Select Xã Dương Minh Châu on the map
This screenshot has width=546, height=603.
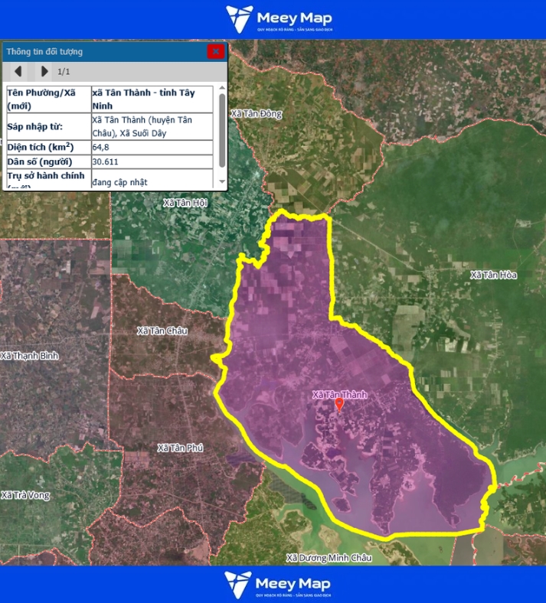pos(329,558)
